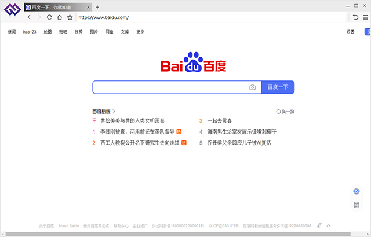
Task: Open 共绘美美与共的人类文明画卷 headline
Action: pos(133,121)
